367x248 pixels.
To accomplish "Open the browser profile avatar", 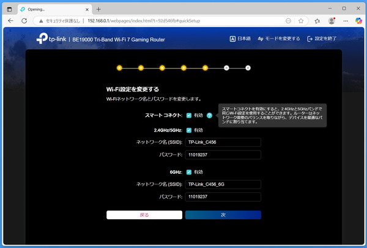I will click(x=332, y=21).
